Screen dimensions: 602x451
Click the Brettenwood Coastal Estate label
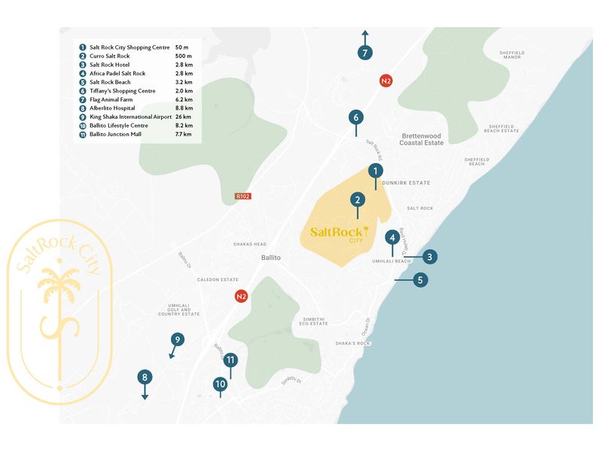422,138
